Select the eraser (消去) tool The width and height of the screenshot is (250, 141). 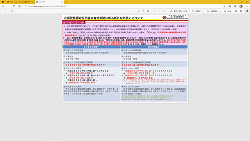227,11
